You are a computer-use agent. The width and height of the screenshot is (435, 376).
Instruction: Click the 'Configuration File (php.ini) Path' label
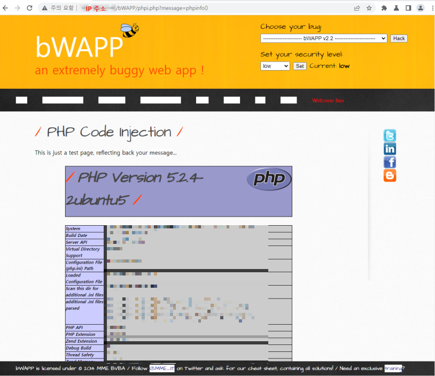[x=84, y=265]
